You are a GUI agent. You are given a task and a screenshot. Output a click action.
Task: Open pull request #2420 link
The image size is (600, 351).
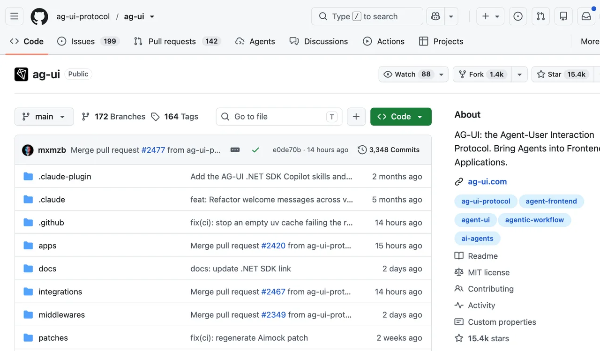pyautogui.click(x=273, y=246)
